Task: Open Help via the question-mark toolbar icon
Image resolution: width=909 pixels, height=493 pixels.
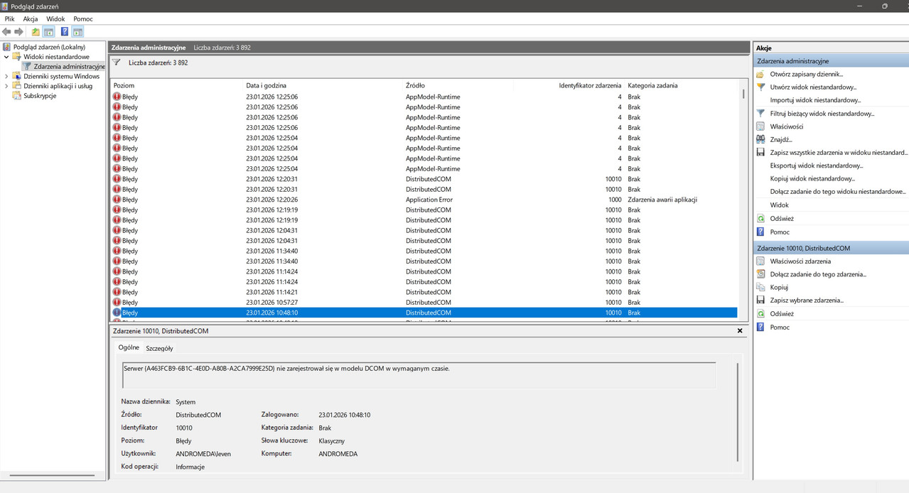Action: click(x=65, y=32)
